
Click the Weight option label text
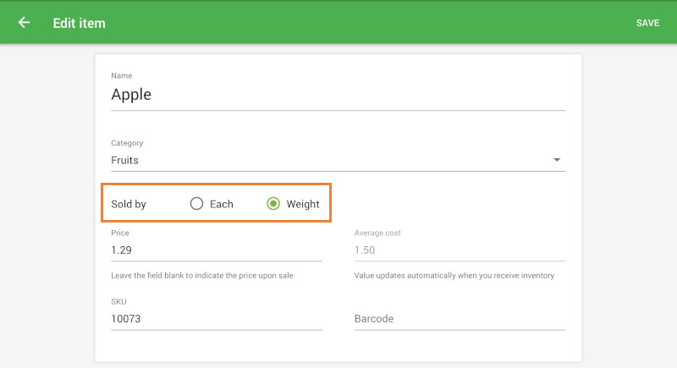pos(303,204)
